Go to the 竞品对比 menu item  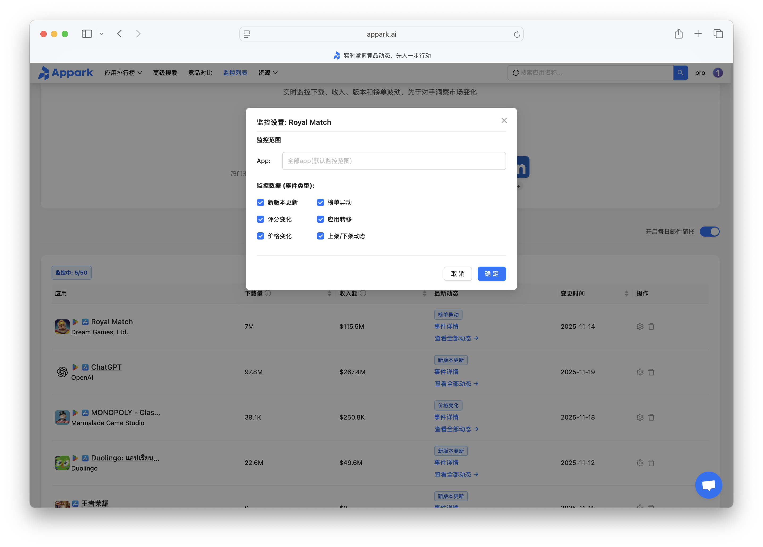[x=200, y=72]
